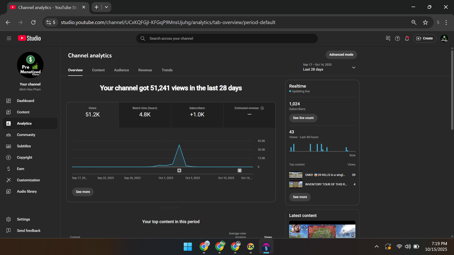Open Dashboard from the sidebar
This screenshot has width=454, height=255.
tap(25, 101)
